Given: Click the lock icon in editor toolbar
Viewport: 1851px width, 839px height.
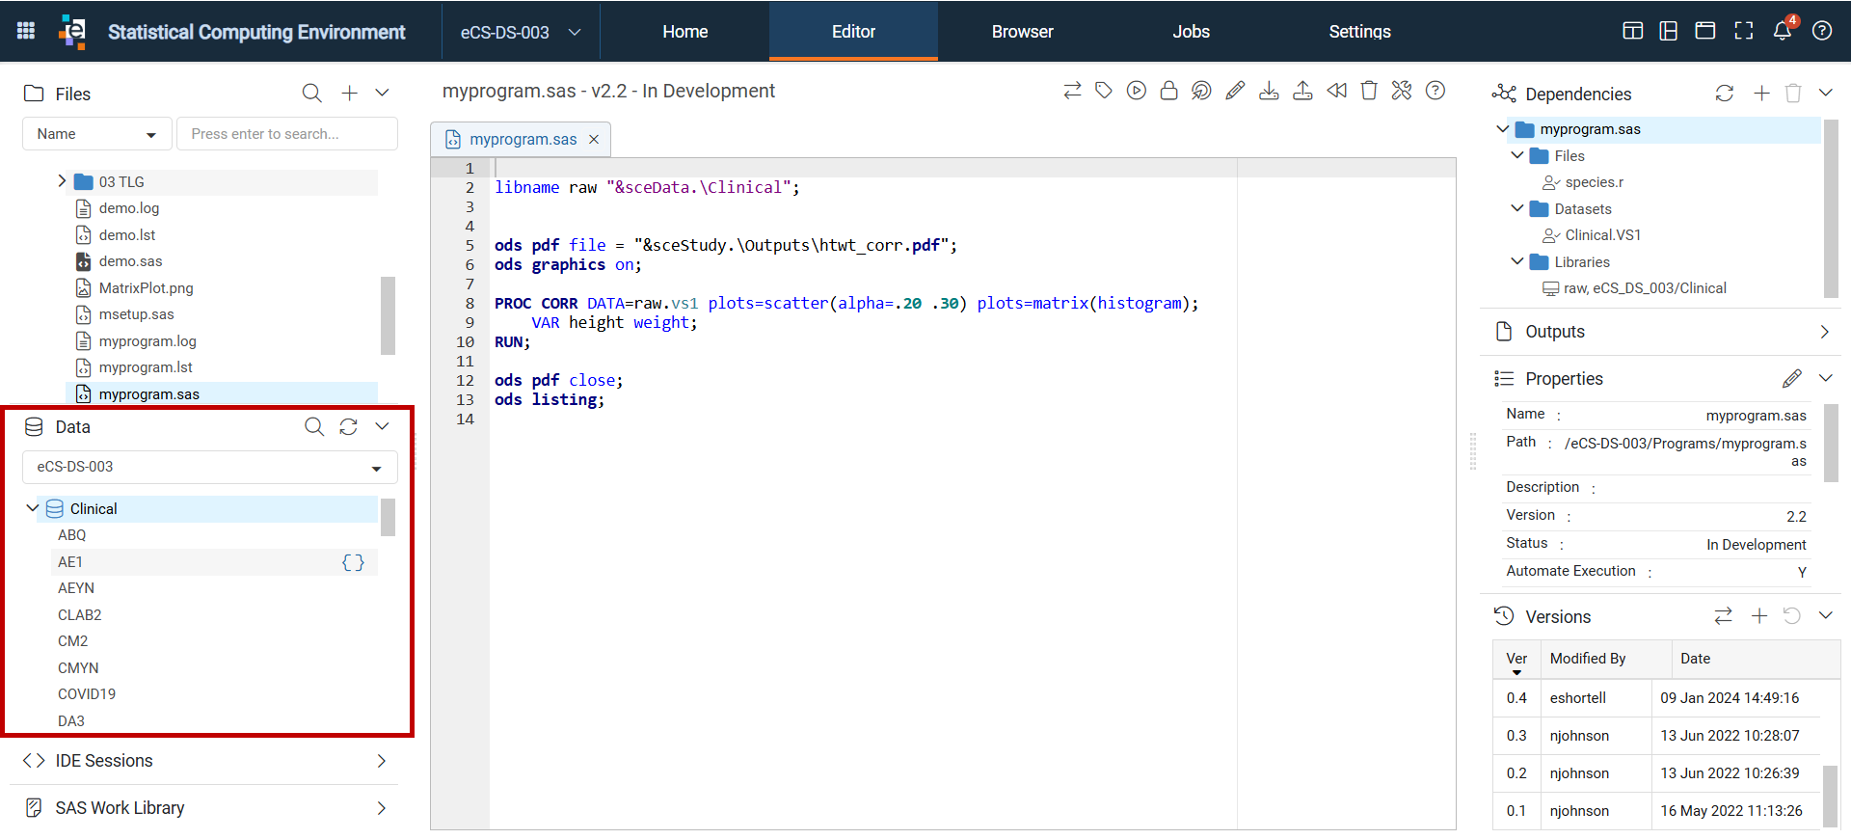Looking at the screenshot, I should (1168, 91).
